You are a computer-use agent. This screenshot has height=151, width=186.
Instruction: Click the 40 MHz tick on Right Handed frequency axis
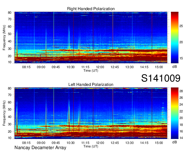[x=10, y=41]
